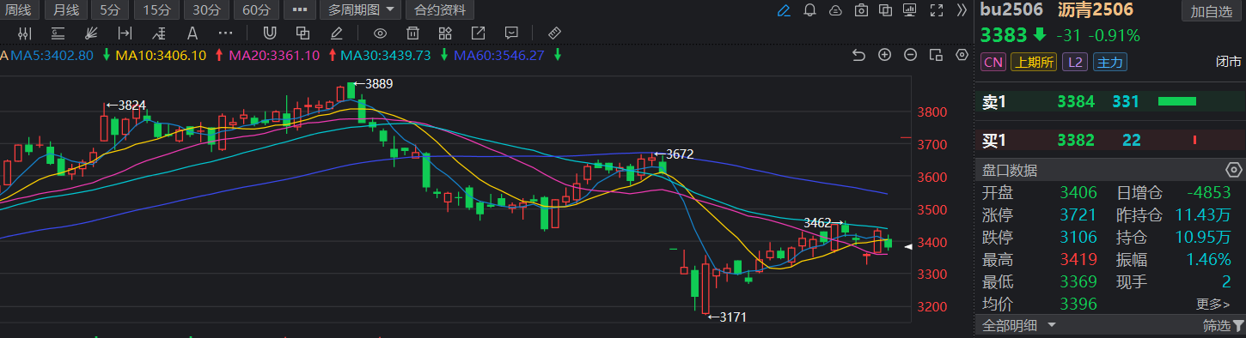The image size is (1246, 338).
Task: Toggle drawings visibility with eye icon
Action: pos(381,33)
